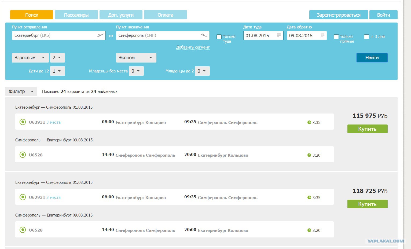Click clock icon of first 3:35 flight
The height and width of the screenshot is (249, 411).
[x=309, y=122]
